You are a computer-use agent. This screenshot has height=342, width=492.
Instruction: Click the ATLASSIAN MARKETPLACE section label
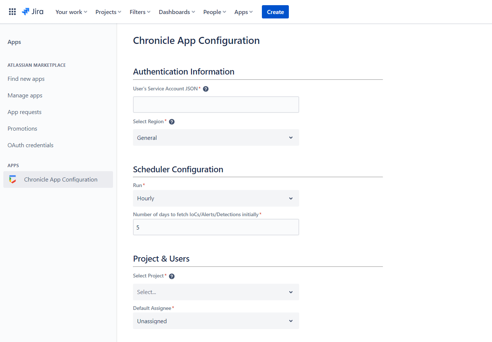(x=37, y=65)
